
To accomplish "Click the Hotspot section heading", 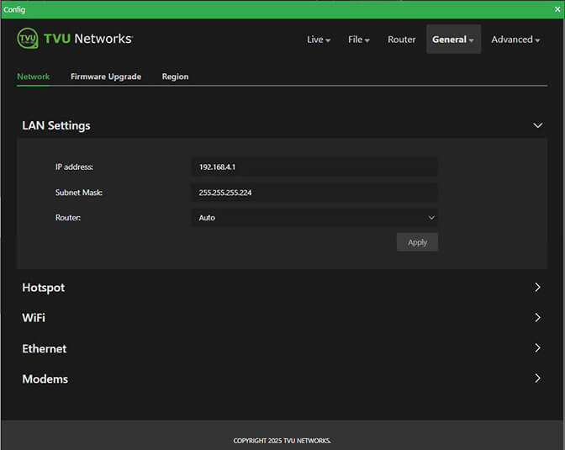I will pyautogui.click(x=43, y=288).
